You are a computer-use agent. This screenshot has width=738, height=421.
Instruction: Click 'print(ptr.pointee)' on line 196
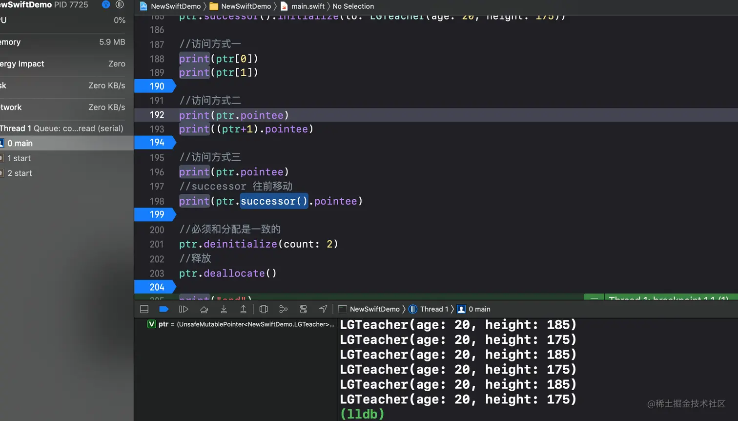(234, 172)
